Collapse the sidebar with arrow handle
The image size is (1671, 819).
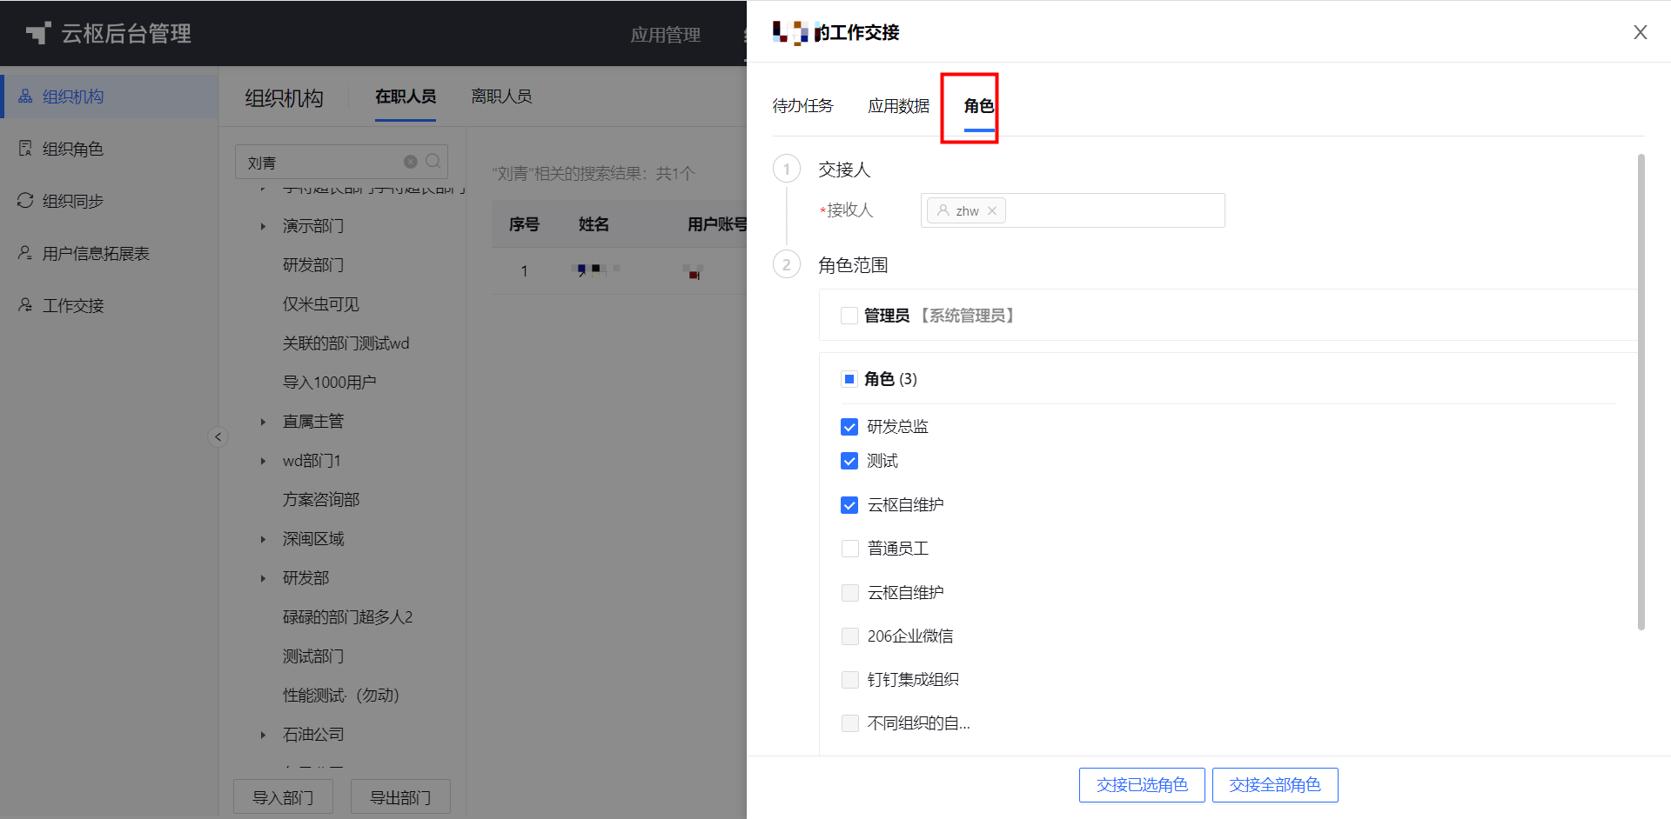[218, 437]
